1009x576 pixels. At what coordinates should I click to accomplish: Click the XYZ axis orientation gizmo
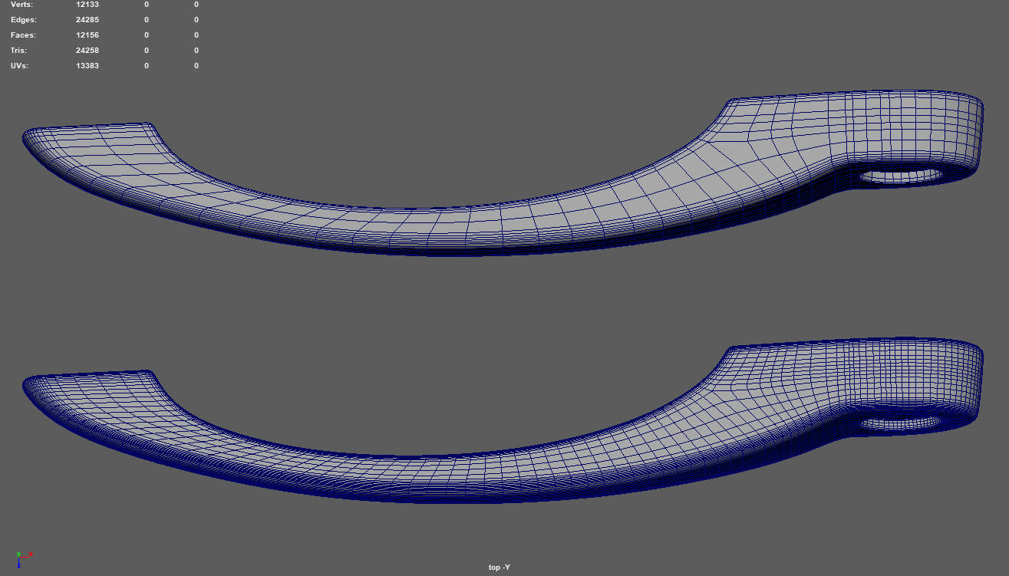(x=21, y=557)
